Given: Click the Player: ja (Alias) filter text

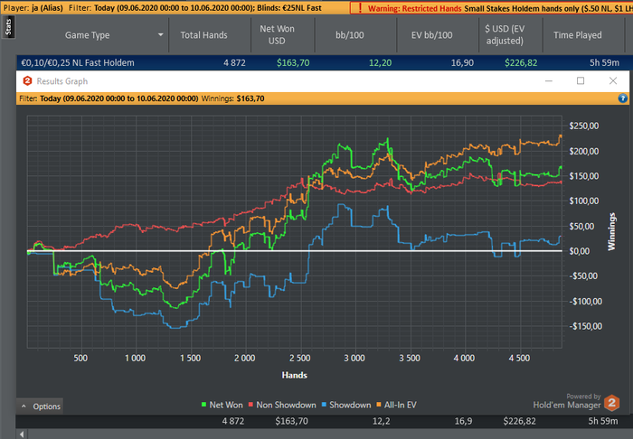Looking at the screenshot, I should (33, 7).
